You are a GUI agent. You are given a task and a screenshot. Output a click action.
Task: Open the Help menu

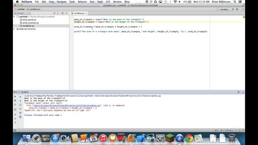(x=127, y=2)
